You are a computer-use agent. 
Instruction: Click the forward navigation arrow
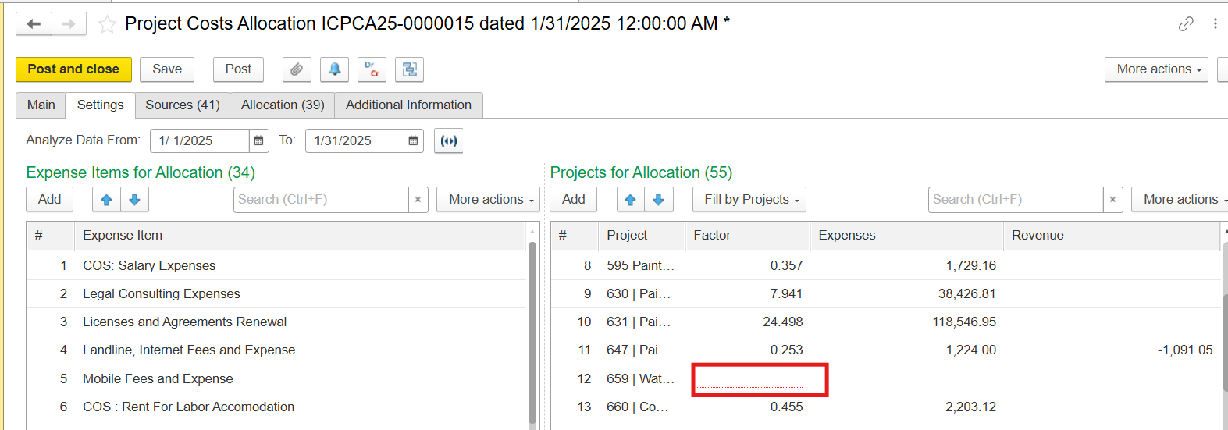click(69, 24)
